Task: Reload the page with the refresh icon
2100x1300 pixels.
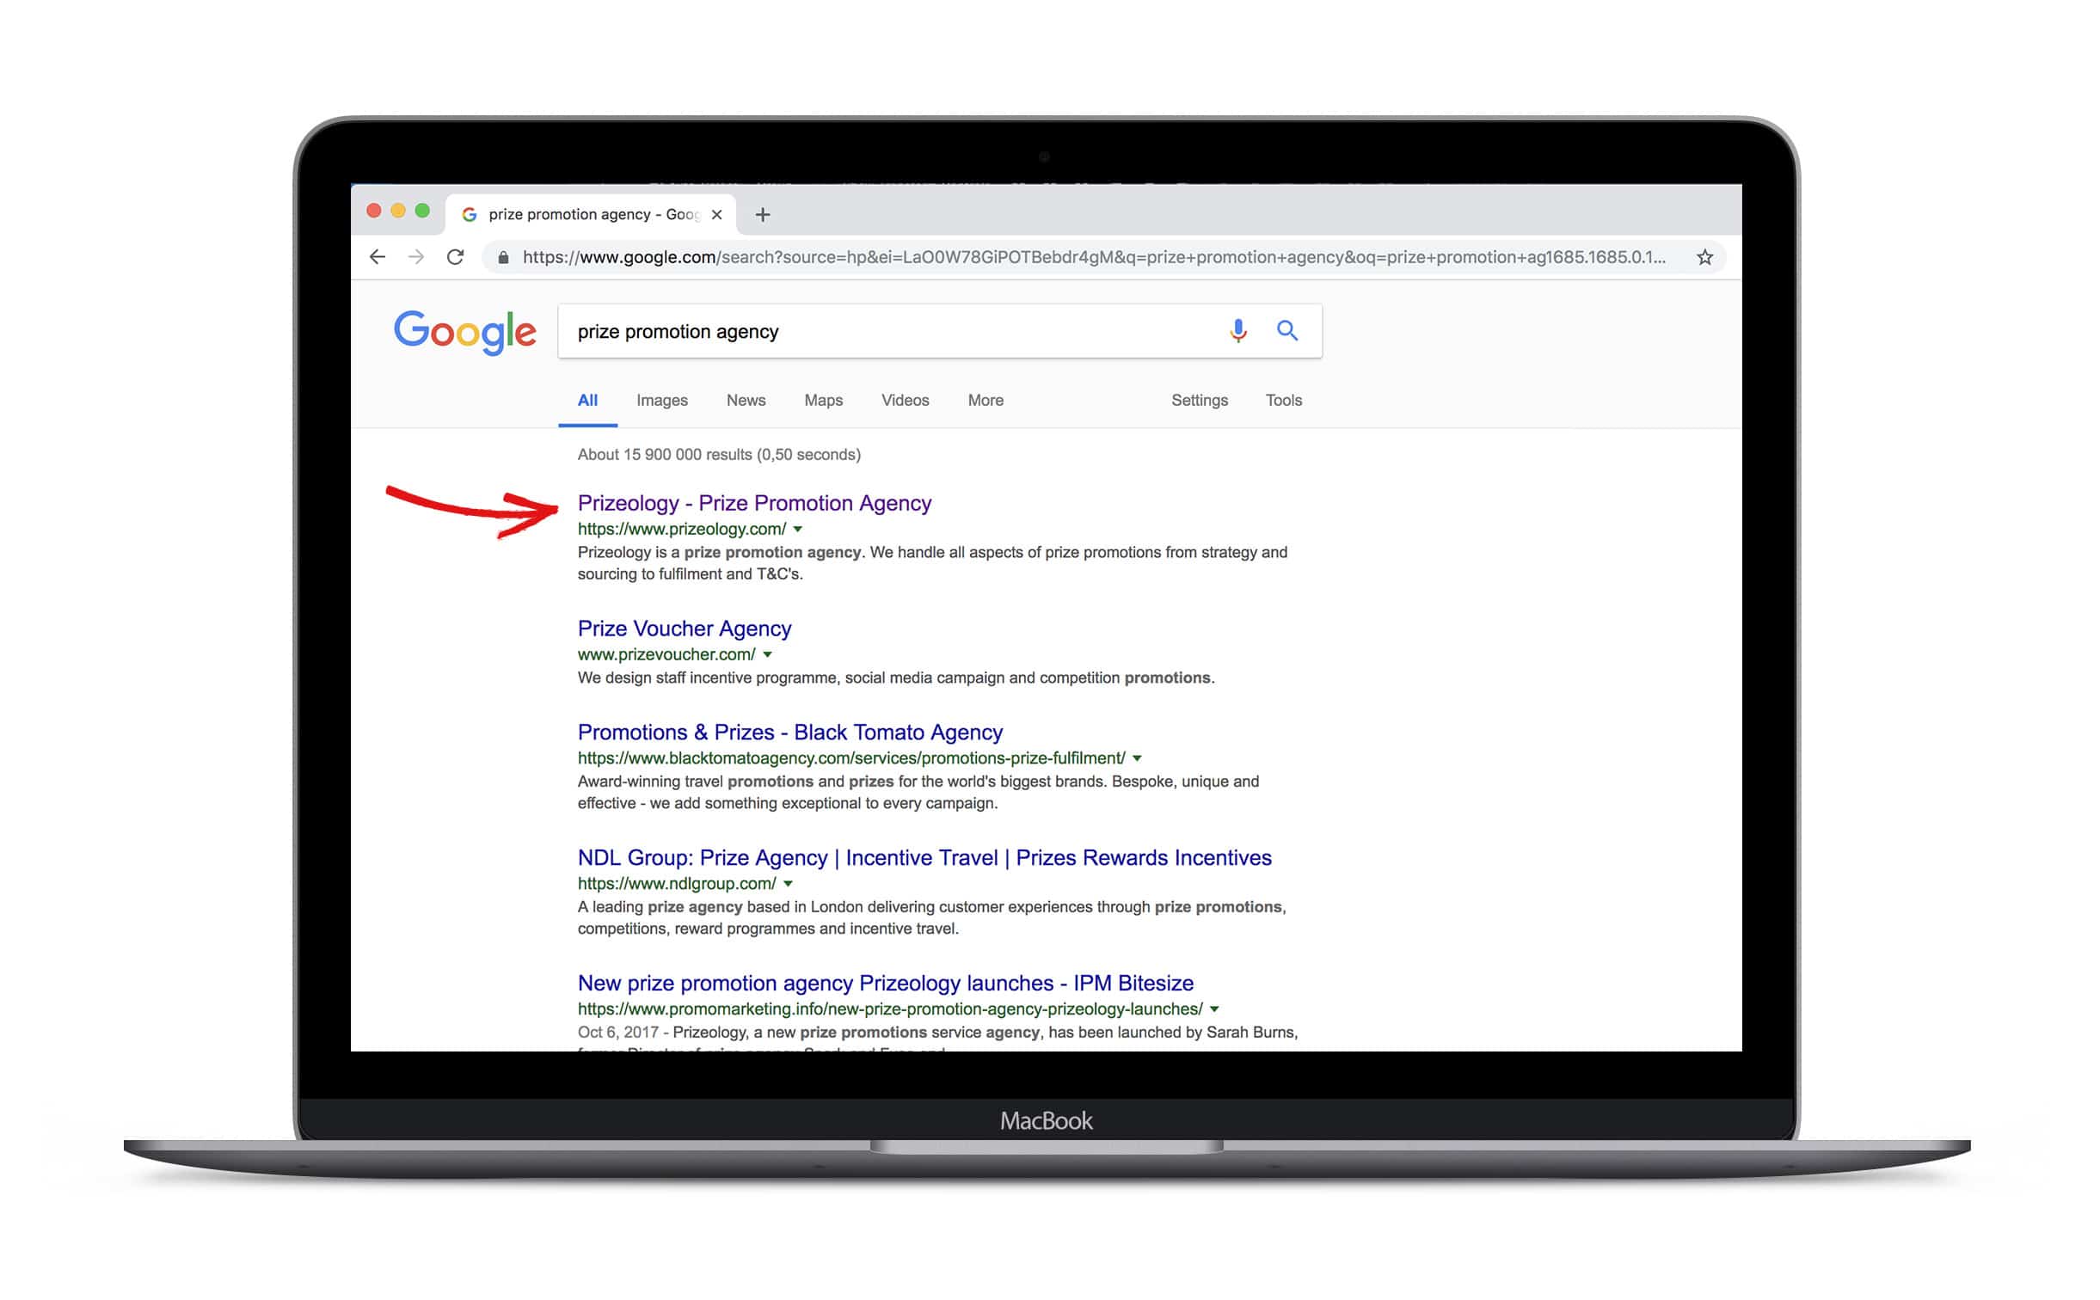Action: 455,257
